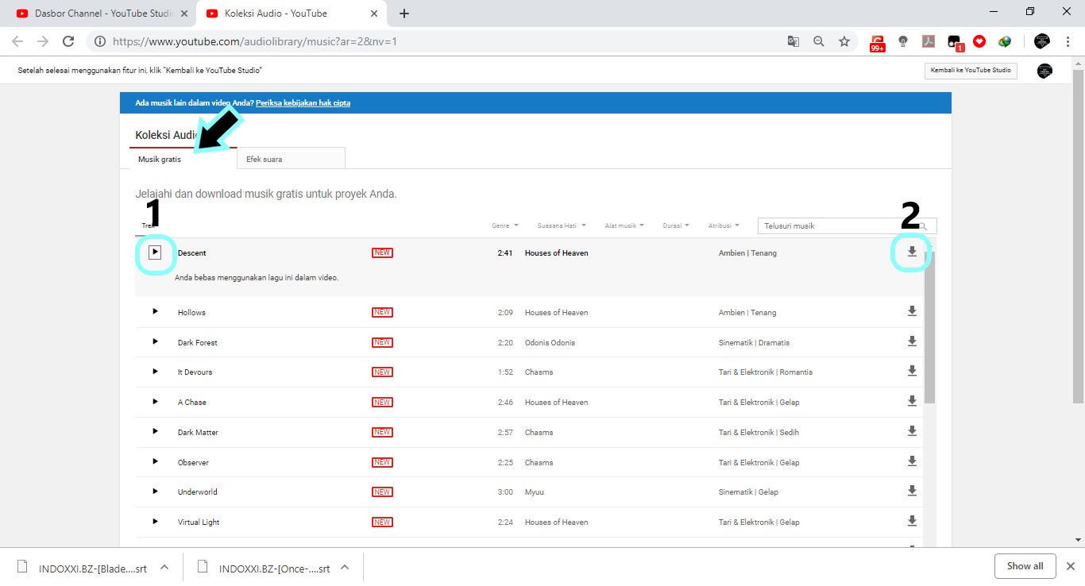Reload the page in Chrome

pos(68,41)
